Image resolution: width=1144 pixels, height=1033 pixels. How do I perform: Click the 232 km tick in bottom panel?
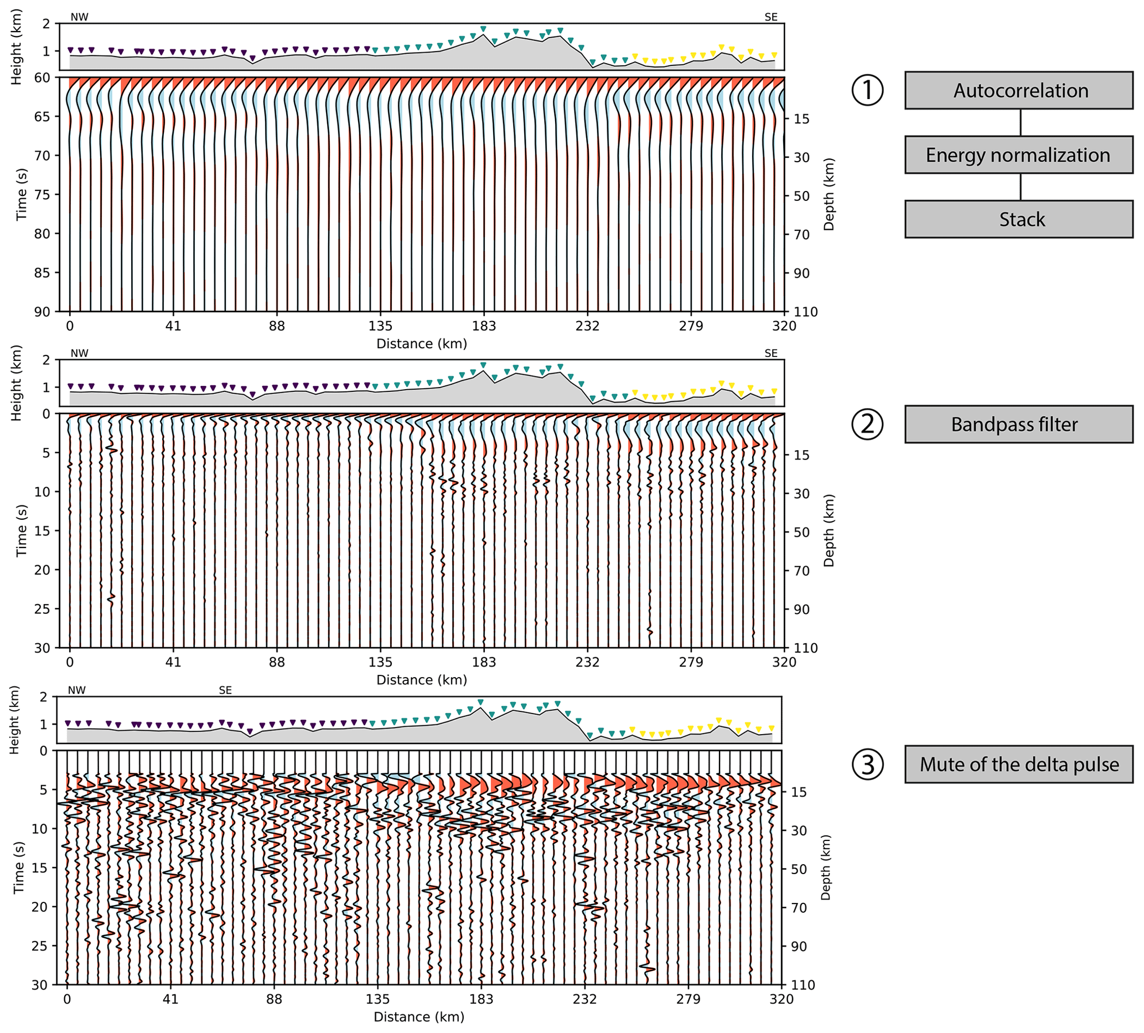click(x=584, y=1000)
